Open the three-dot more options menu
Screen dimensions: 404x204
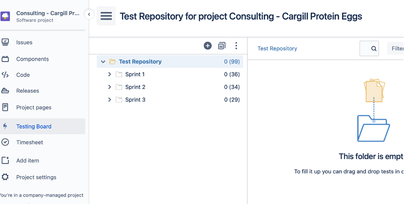(x=236, y=45)
